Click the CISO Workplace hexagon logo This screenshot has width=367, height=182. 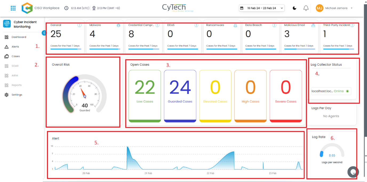27,8
